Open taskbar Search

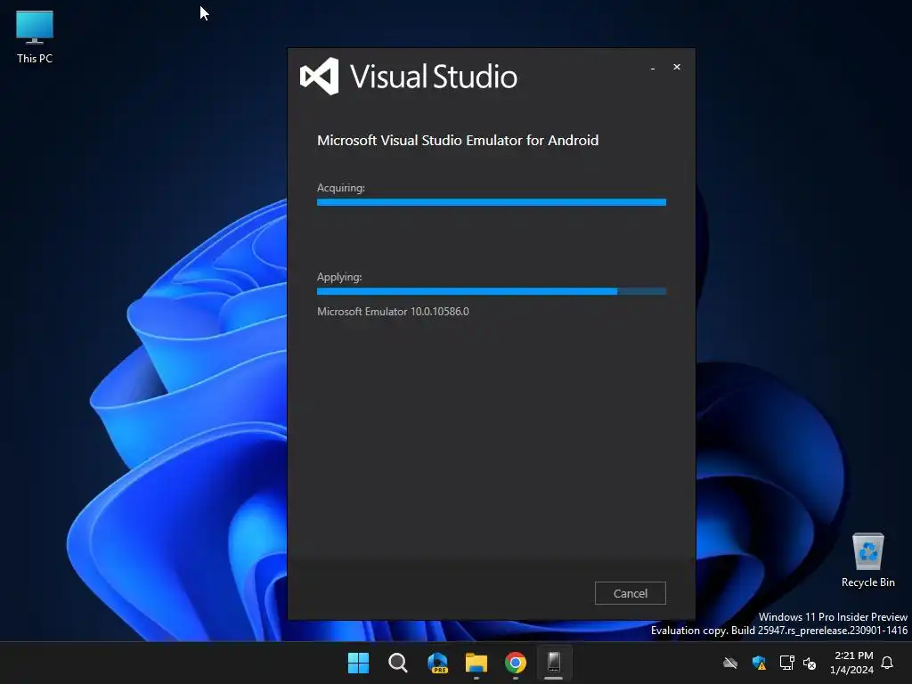pos(398,663)
